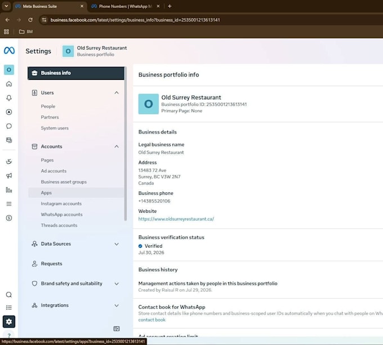
Task: Open the Planner icon below rail divider
Action: click(9, 162)
